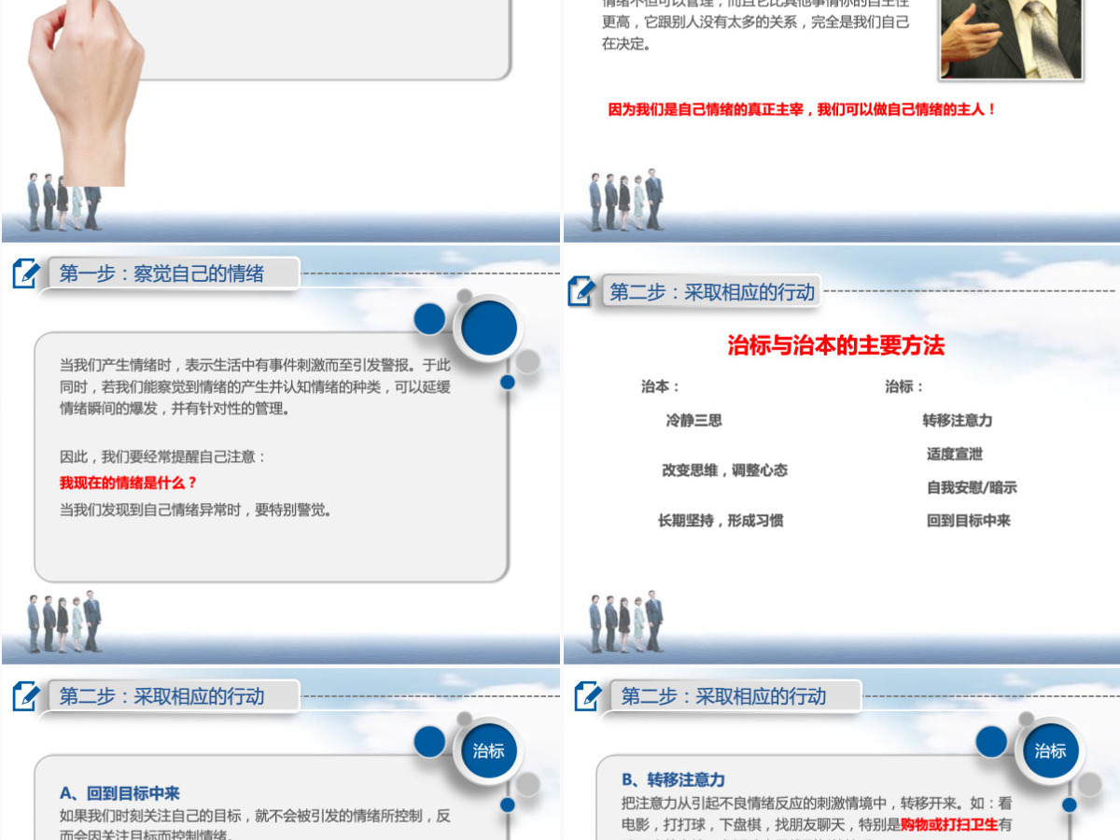Click the edit icon beside '第一步：察觉自己的情绪'
Viewport: 1120px width, 840px height.
pos(27,273)
